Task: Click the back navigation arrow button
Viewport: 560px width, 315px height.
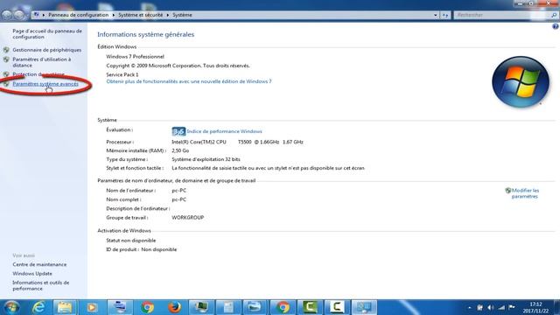Action: click(7, 15)
